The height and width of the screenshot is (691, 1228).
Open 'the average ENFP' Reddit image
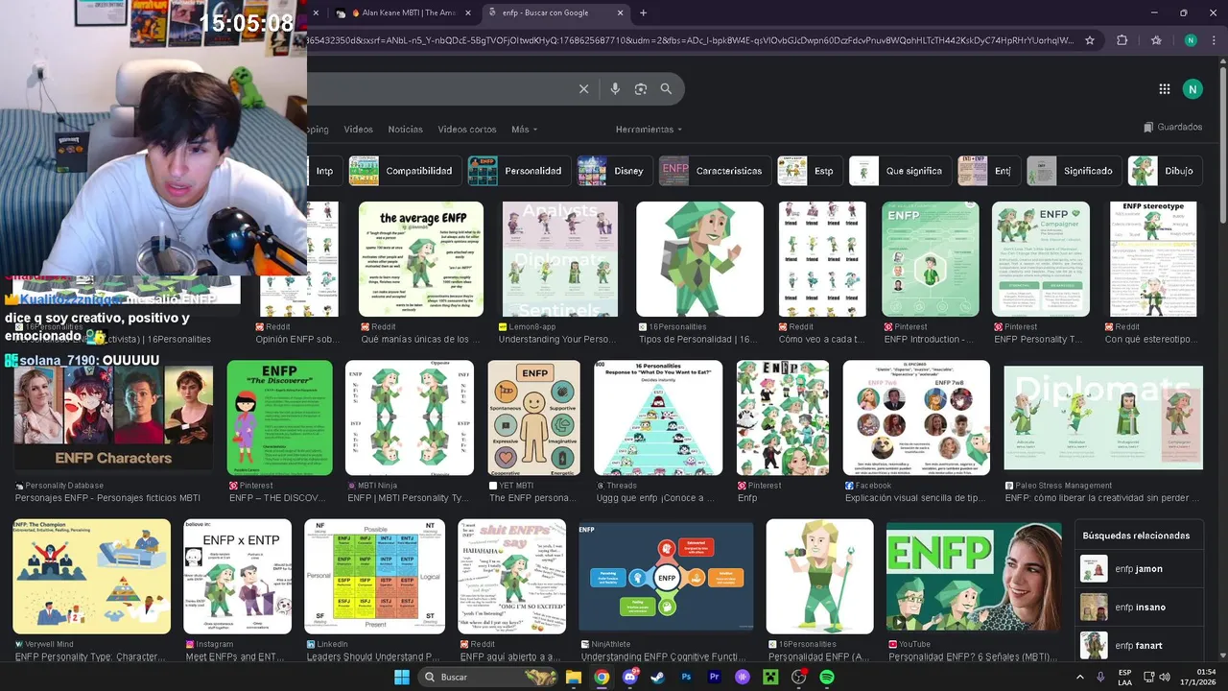pos(421,259)
